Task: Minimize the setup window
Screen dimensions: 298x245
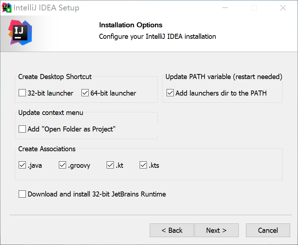Action: pos(225,8)
